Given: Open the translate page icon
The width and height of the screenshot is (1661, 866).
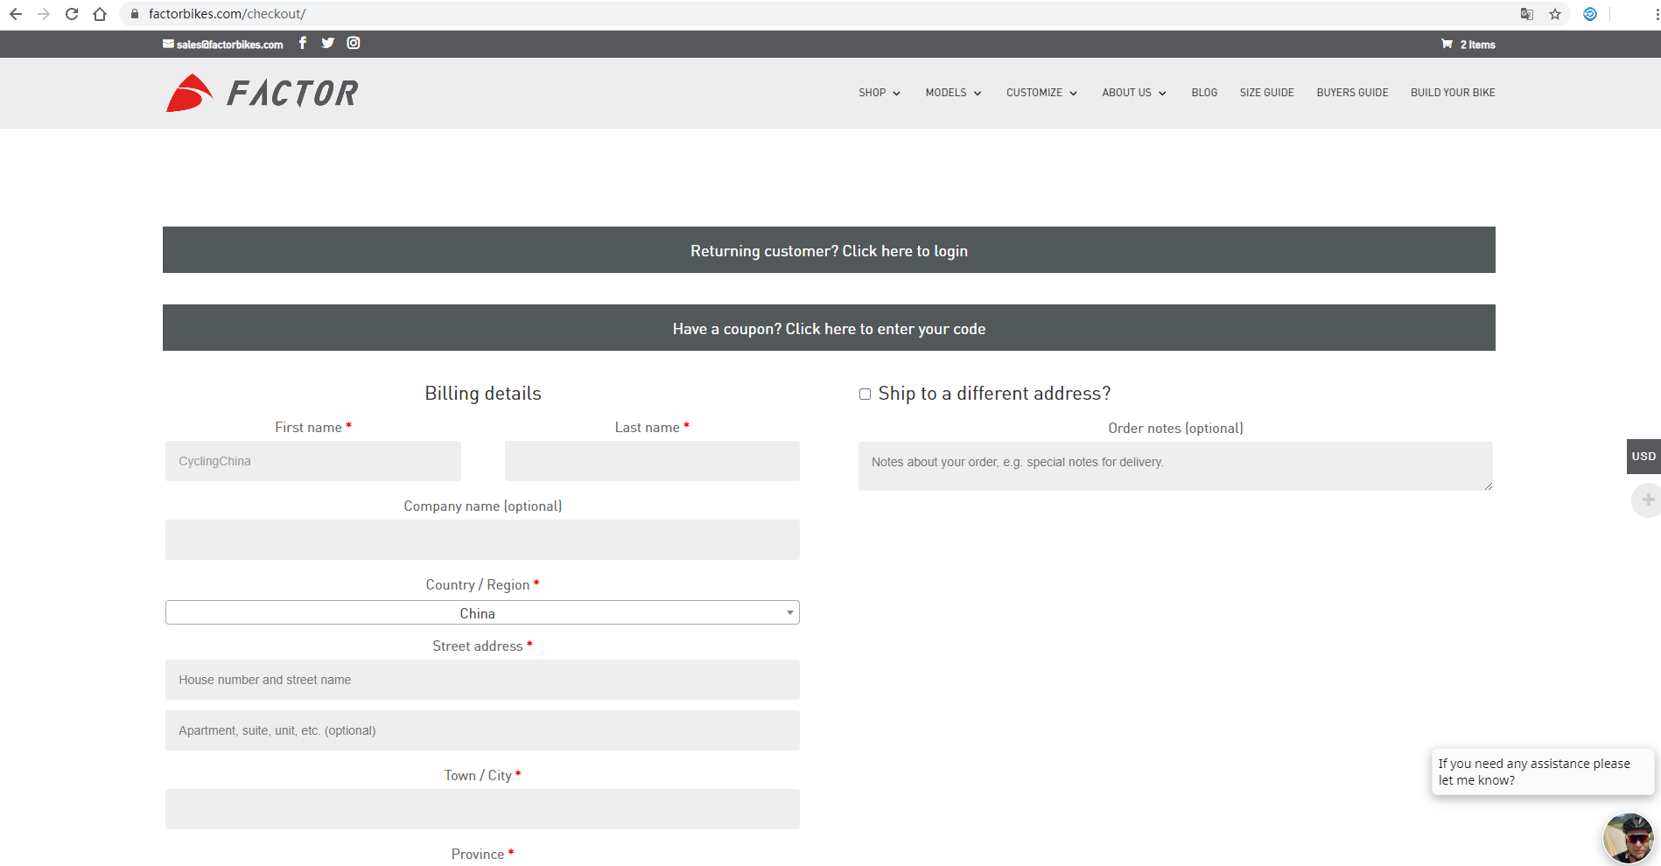Looking at the screenshot, I should [x=1527, y=14].
